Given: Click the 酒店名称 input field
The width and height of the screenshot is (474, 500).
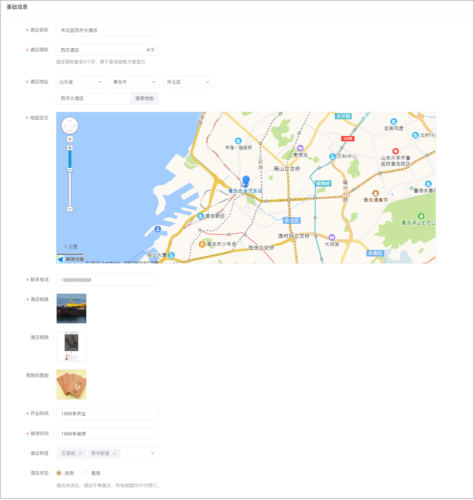Looking at the screenshot, I should click(x=107, y=30).
